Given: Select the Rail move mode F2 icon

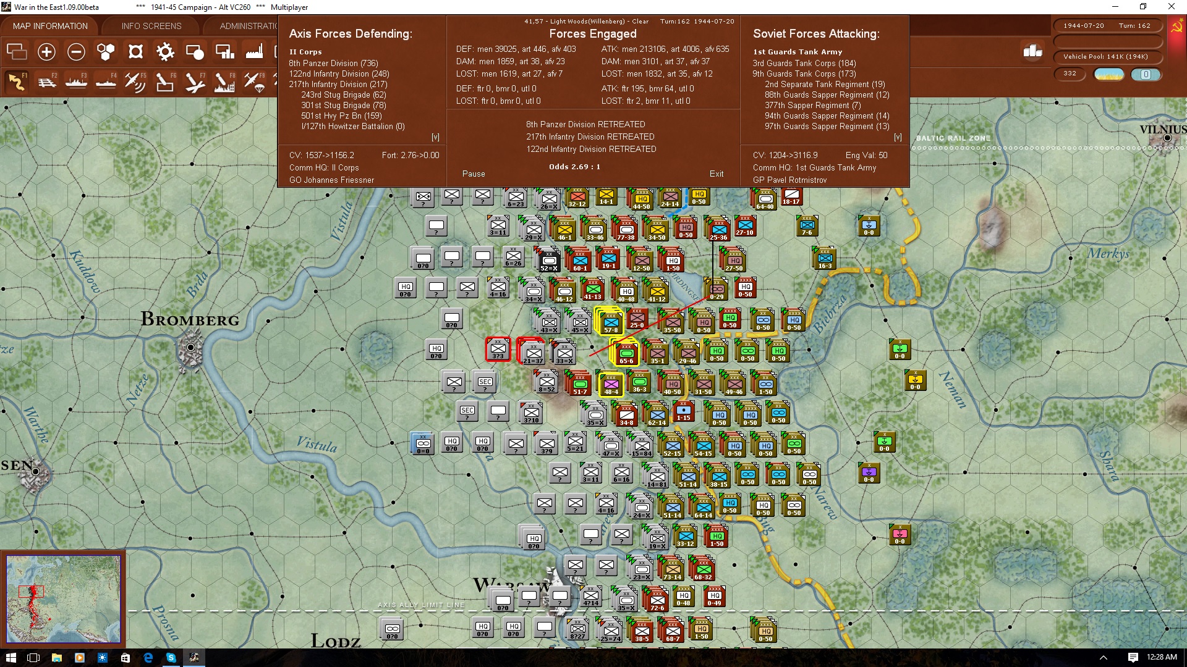Looking at the screenshot, I should coord(46,82).
